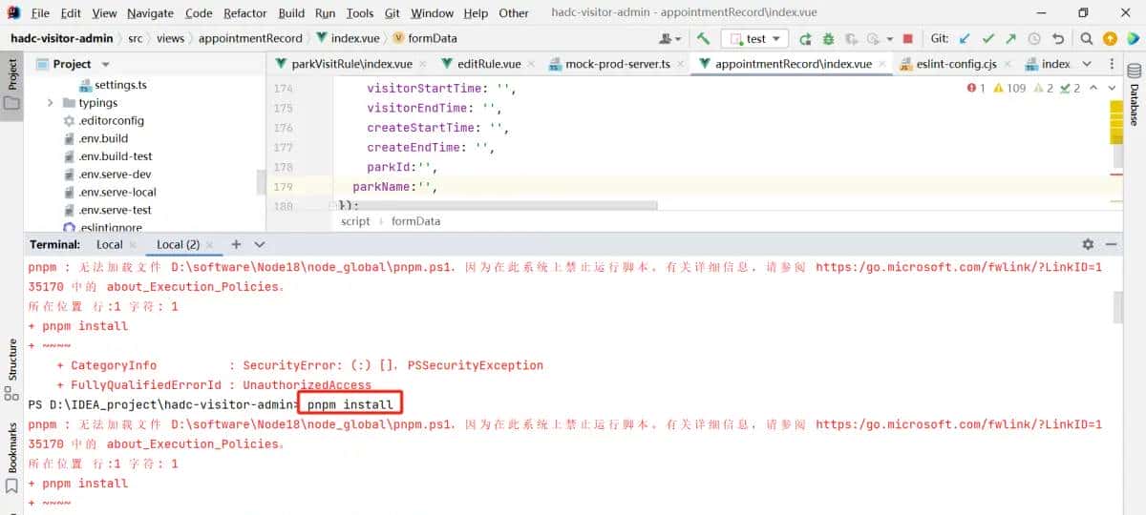Open editor tabs more options menu
The height and width of the screenshot is (515, 1146).
coord(1111,64)
